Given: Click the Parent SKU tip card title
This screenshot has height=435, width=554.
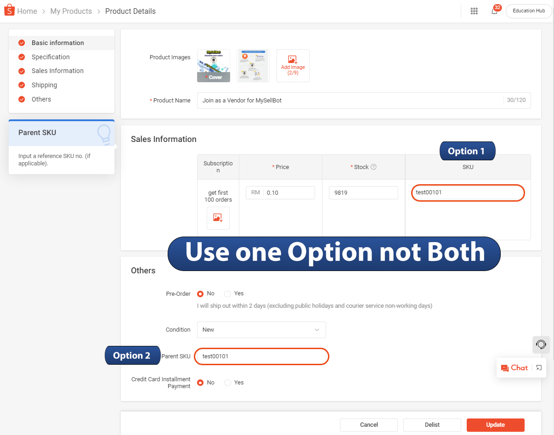Looking at the screenshot, I should pyautogui.click(x=37, y=133).
